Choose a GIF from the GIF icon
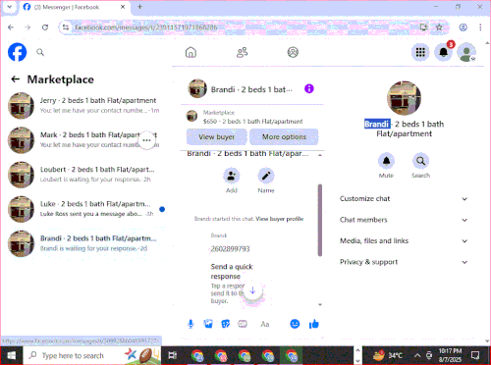The width and height of the screenshot is (491, 365). [x=243, y=324]
